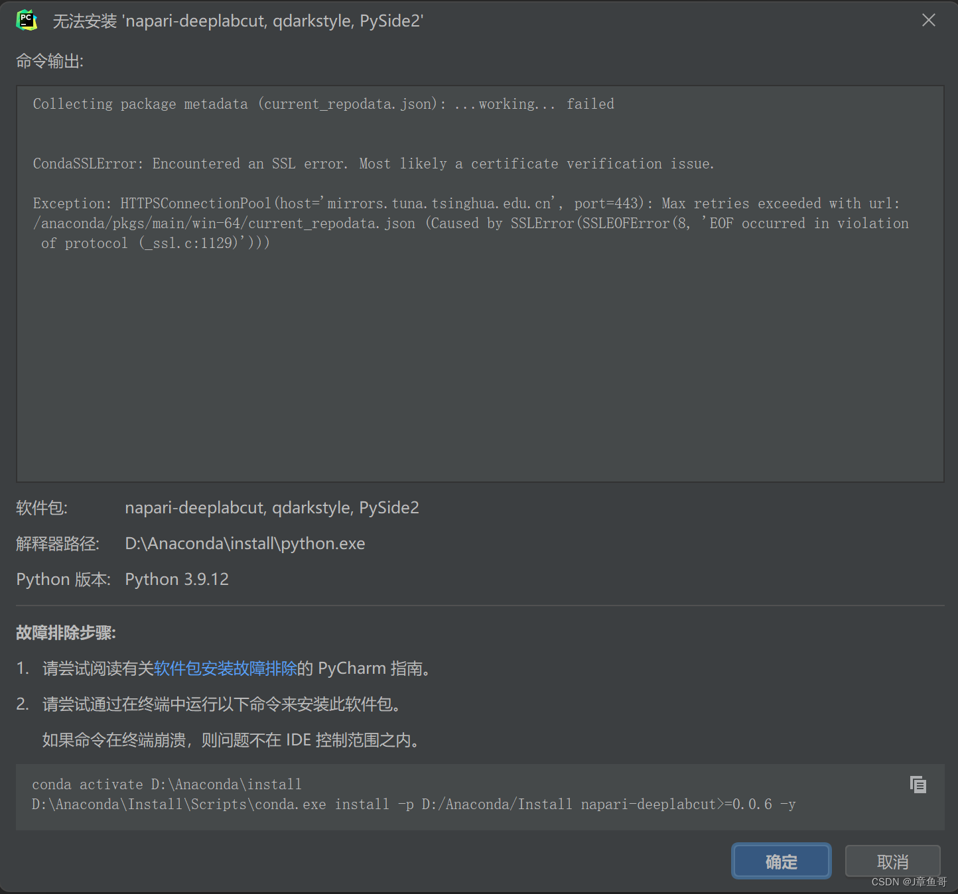The image size is (958, 894).
Task: Click the interpreter path D:\Anaconda\install\python.exe
Action: pos(245,543)
